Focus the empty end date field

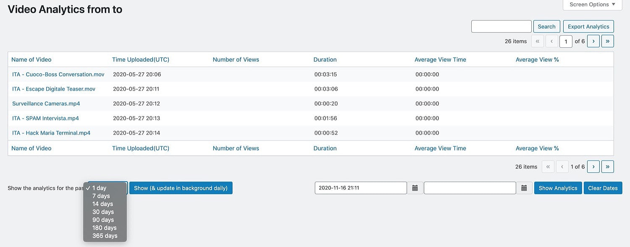pos(470,188)
